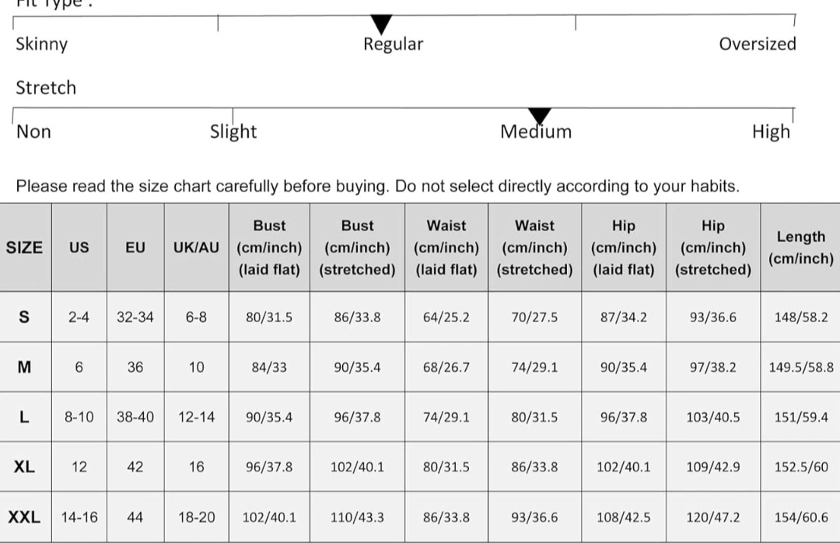
Task: Click the Length column header
Action: [x=801, y=247]
